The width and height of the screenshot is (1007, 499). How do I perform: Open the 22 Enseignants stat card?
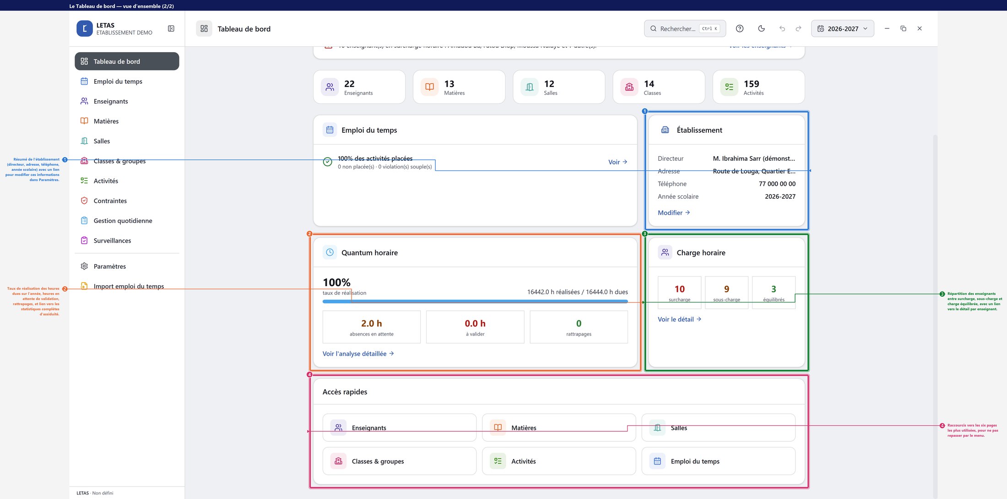click(359, 87)
